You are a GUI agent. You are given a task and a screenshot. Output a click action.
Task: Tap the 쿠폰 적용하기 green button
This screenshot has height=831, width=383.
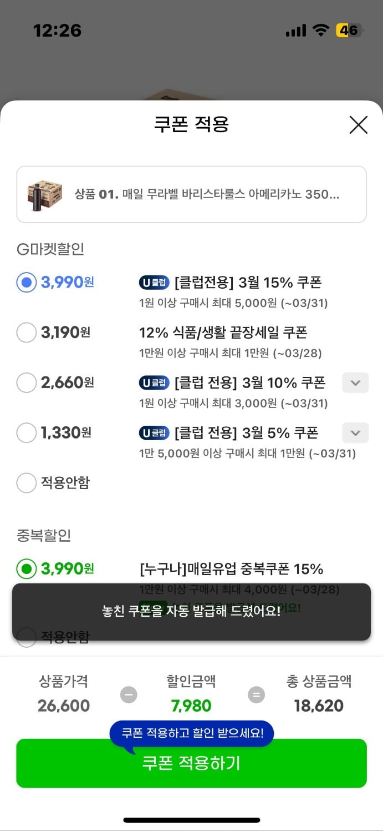[191, 763]
